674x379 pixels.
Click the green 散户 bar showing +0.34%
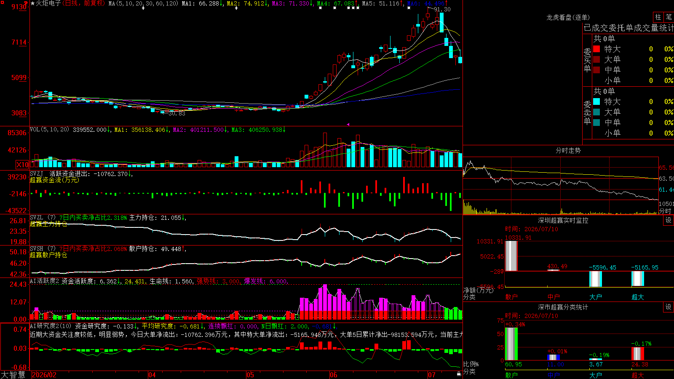pos(511,344)
